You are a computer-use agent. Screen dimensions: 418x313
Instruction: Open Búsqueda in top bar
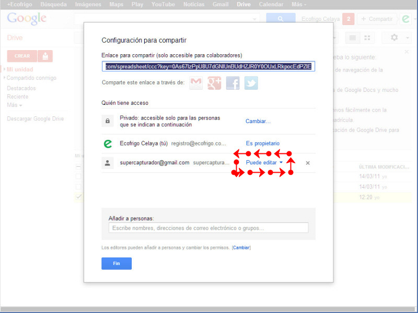tap(53, 5)
